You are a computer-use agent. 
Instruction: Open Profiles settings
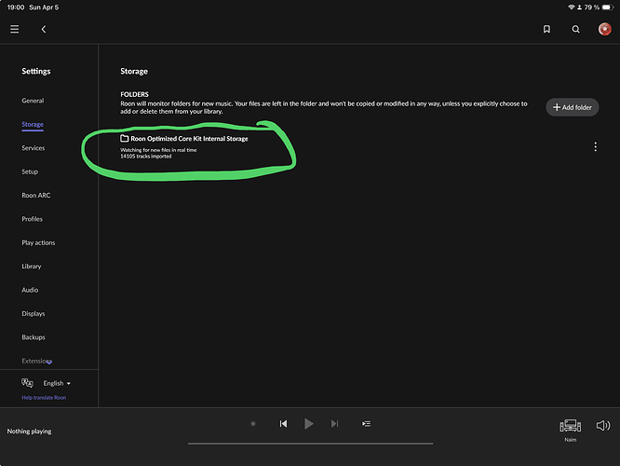click(32, 219)
